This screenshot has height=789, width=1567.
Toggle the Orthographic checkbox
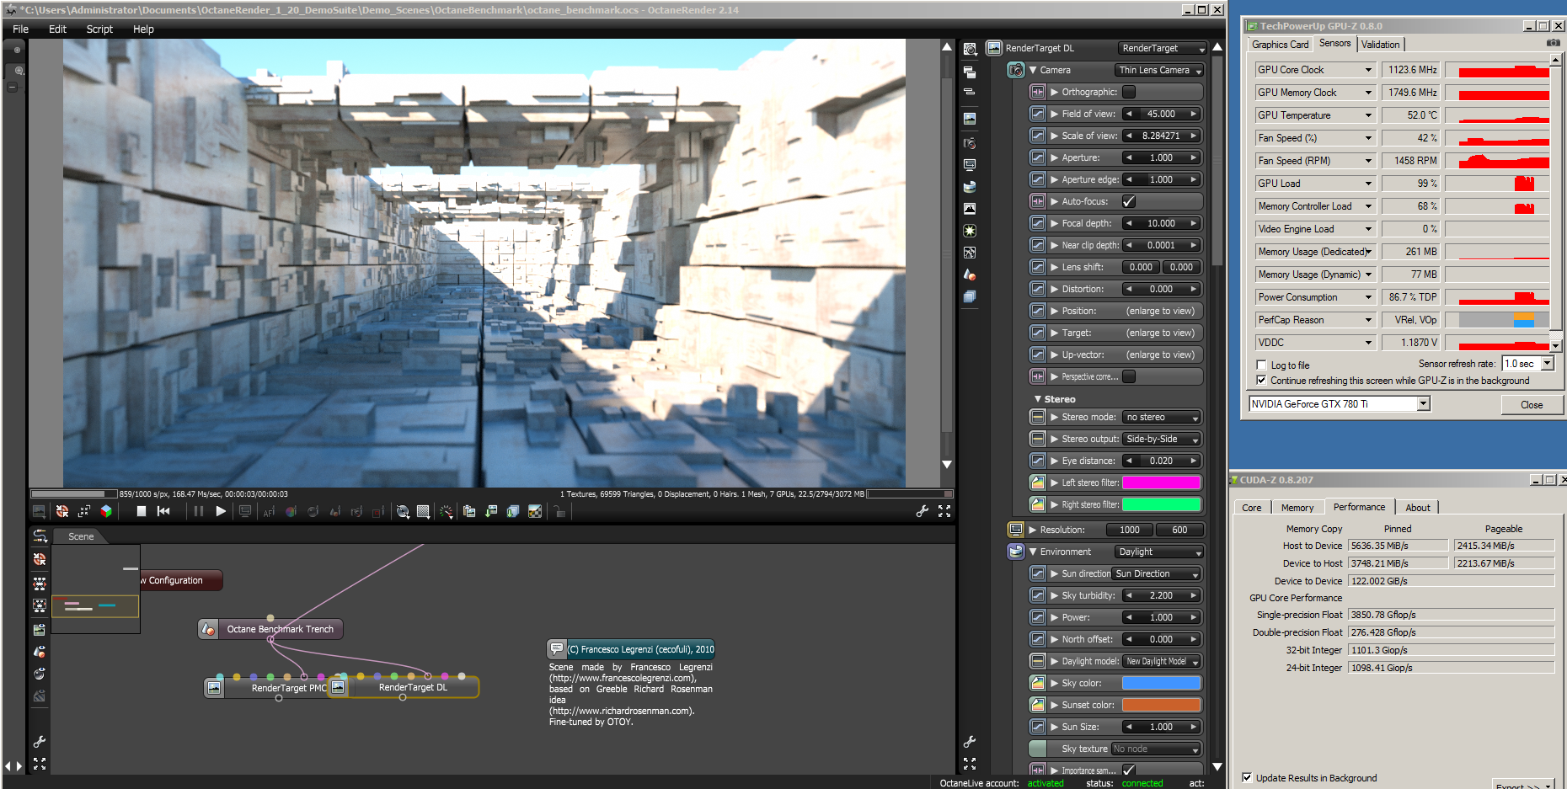[1129, 92]
